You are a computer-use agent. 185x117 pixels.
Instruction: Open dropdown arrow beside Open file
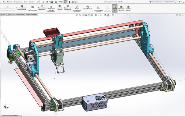point(49,2)
